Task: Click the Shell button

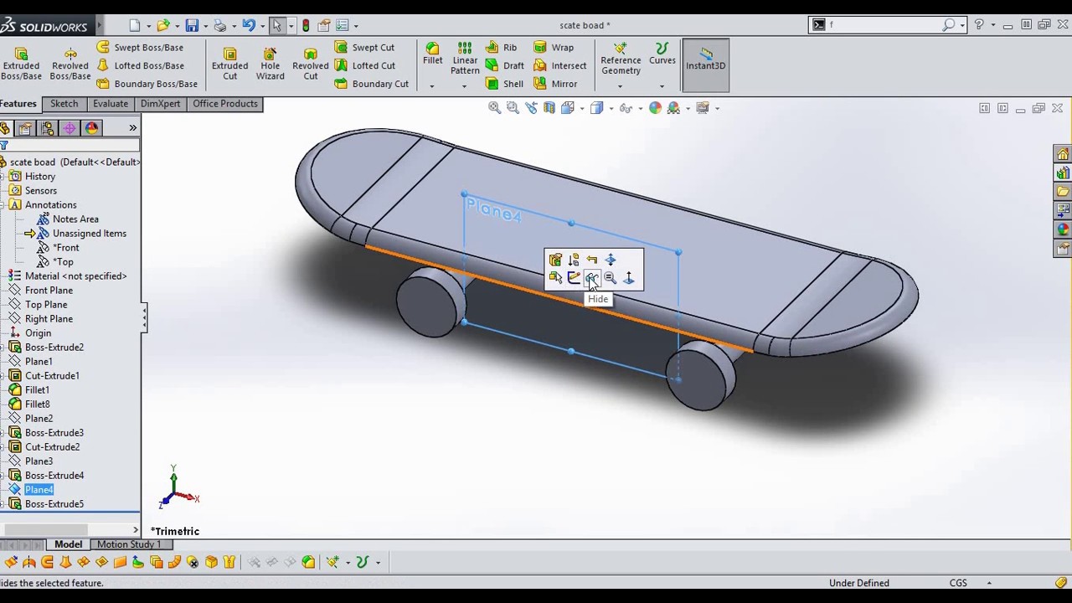Action: [x=504, y=84]
